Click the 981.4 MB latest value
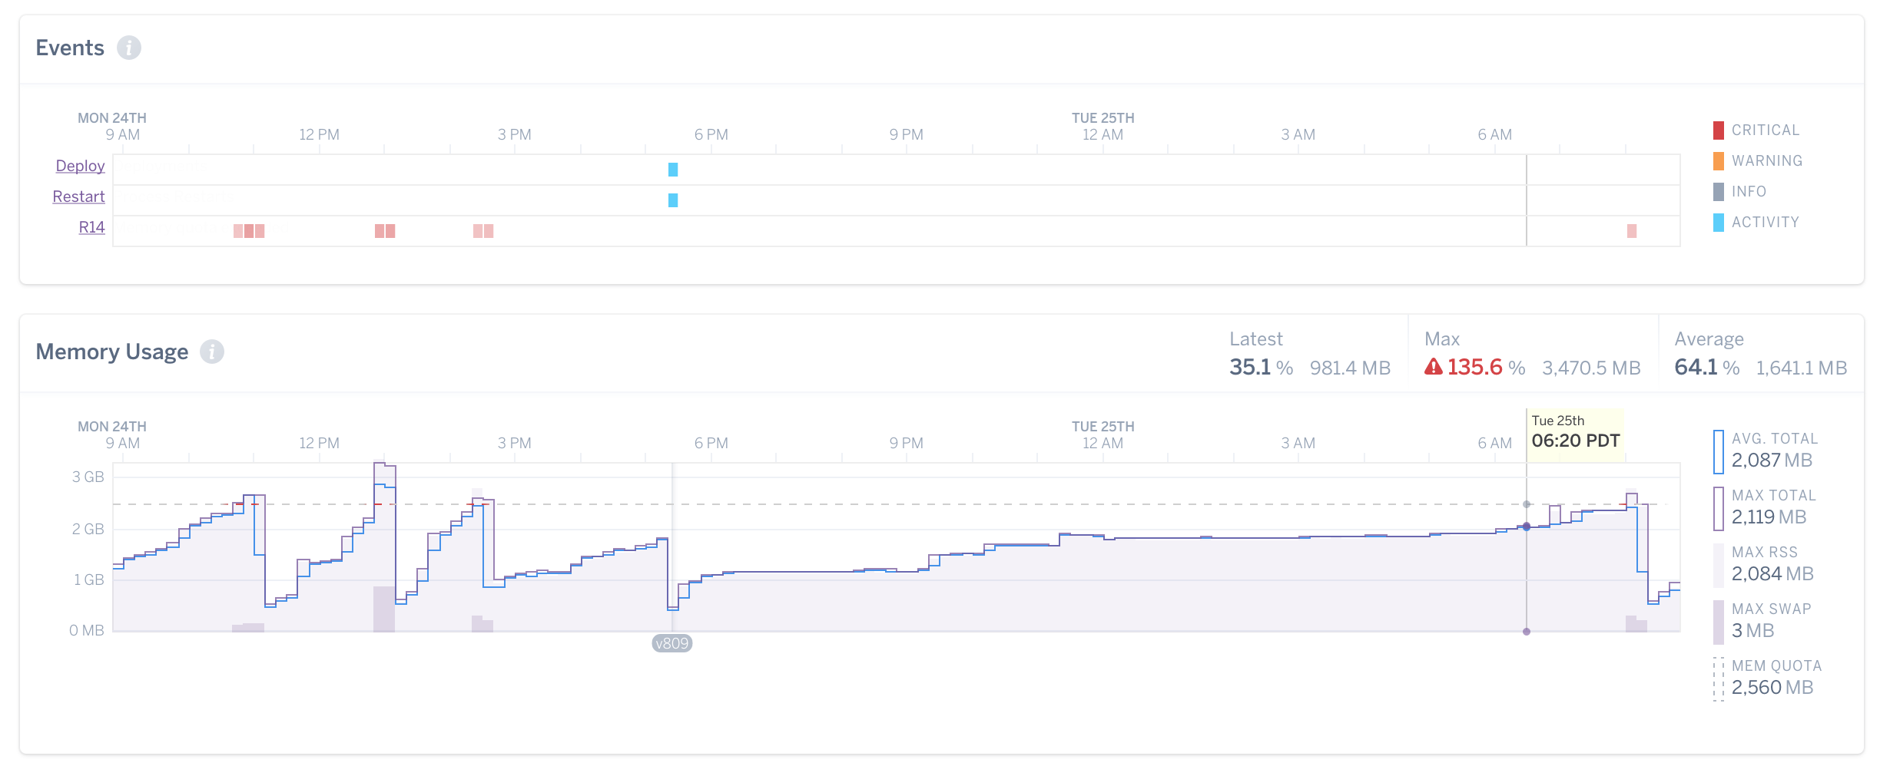This screenshot has width=1890, height=766. [1350, 368]
